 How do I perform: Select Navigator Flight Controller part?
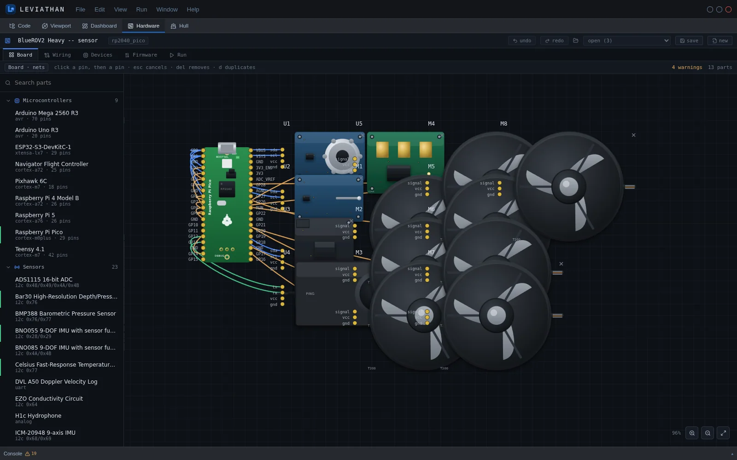[x=62, y=167]
